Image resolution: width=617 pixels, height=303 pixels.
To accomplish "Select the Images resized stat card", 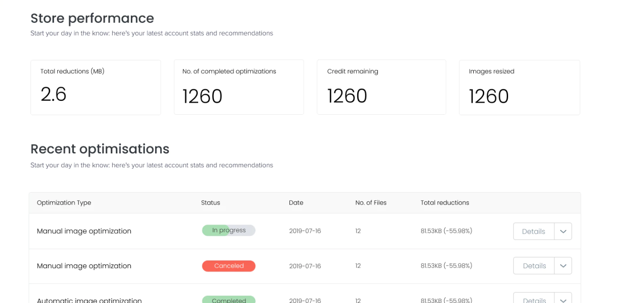I will 519,87.
